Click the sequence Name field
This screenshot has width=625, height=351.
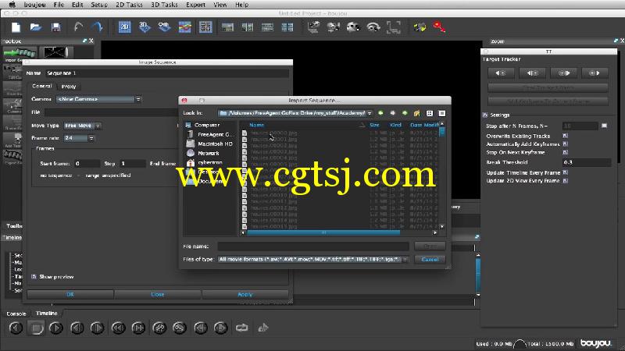click(x=166, y=73)
